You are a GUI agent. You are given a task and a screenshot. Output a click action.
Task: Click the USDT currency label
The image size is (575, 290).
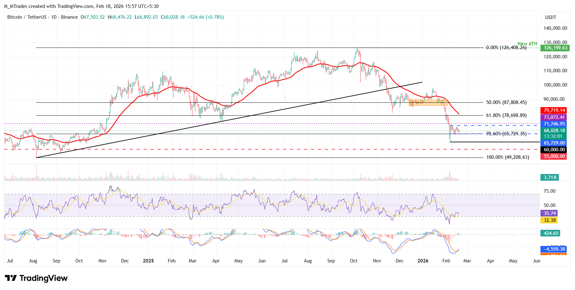551,17
